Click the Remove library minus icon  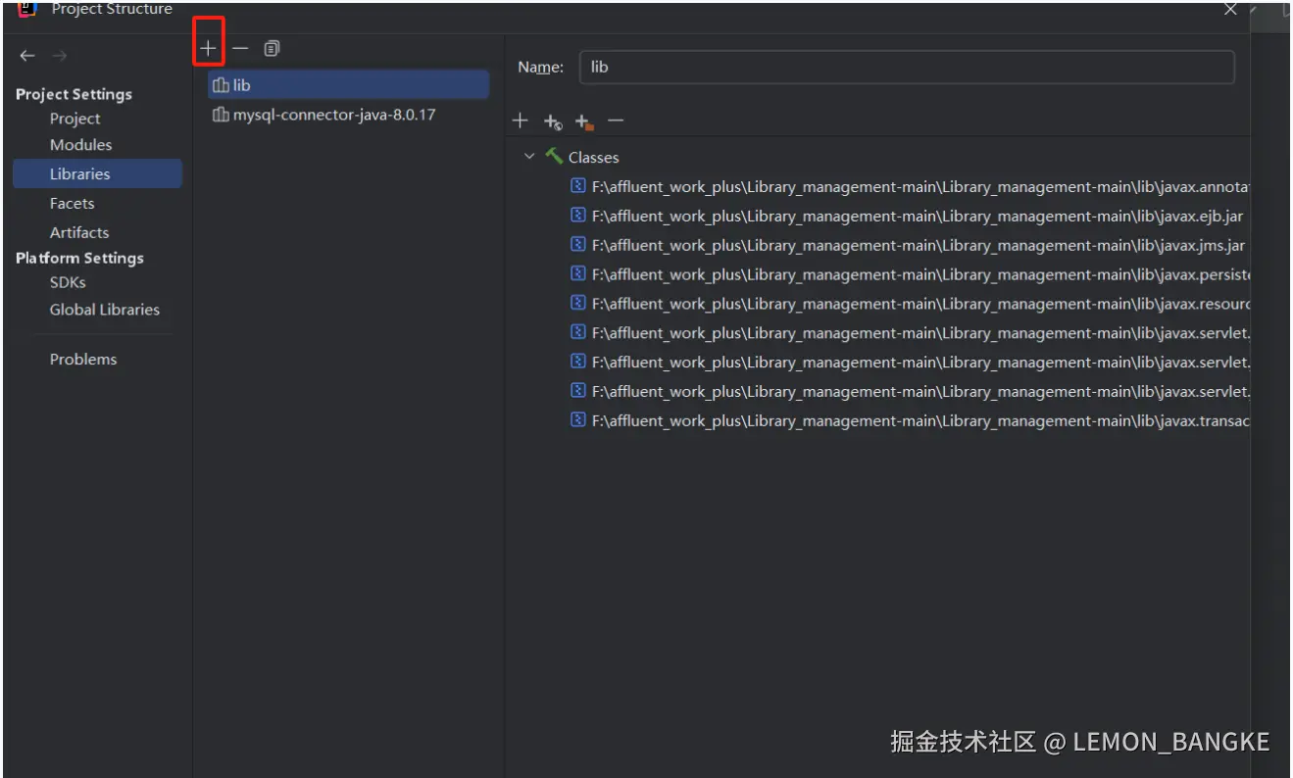[240, 48]
